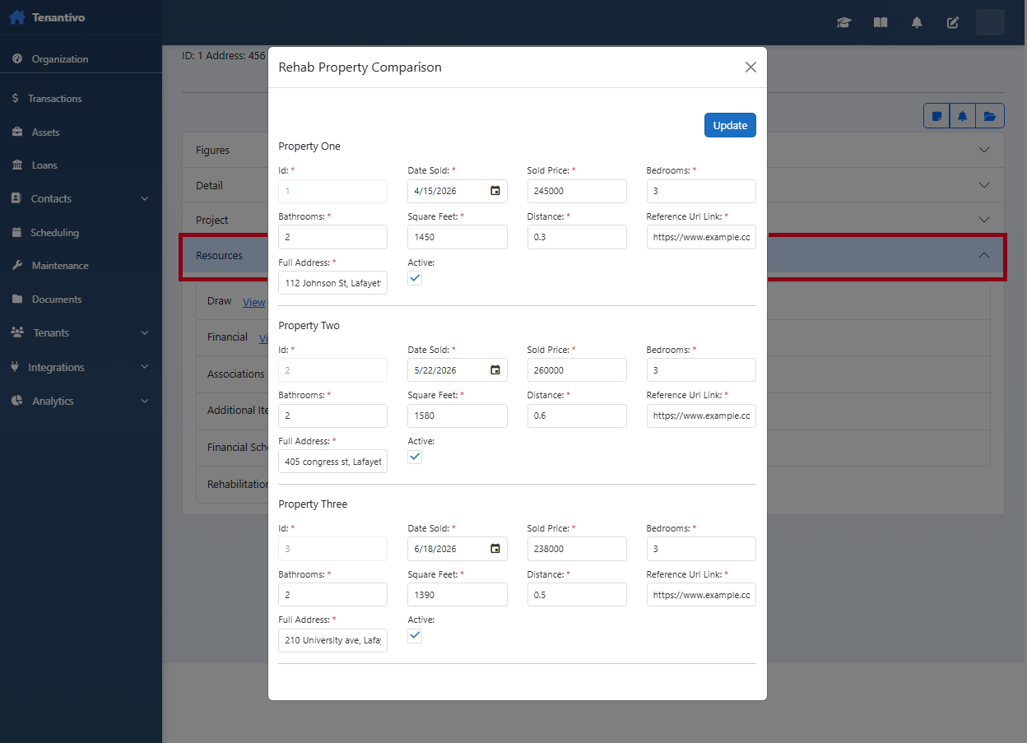Click the Documents folder icon in sidebar

[16, 300]
